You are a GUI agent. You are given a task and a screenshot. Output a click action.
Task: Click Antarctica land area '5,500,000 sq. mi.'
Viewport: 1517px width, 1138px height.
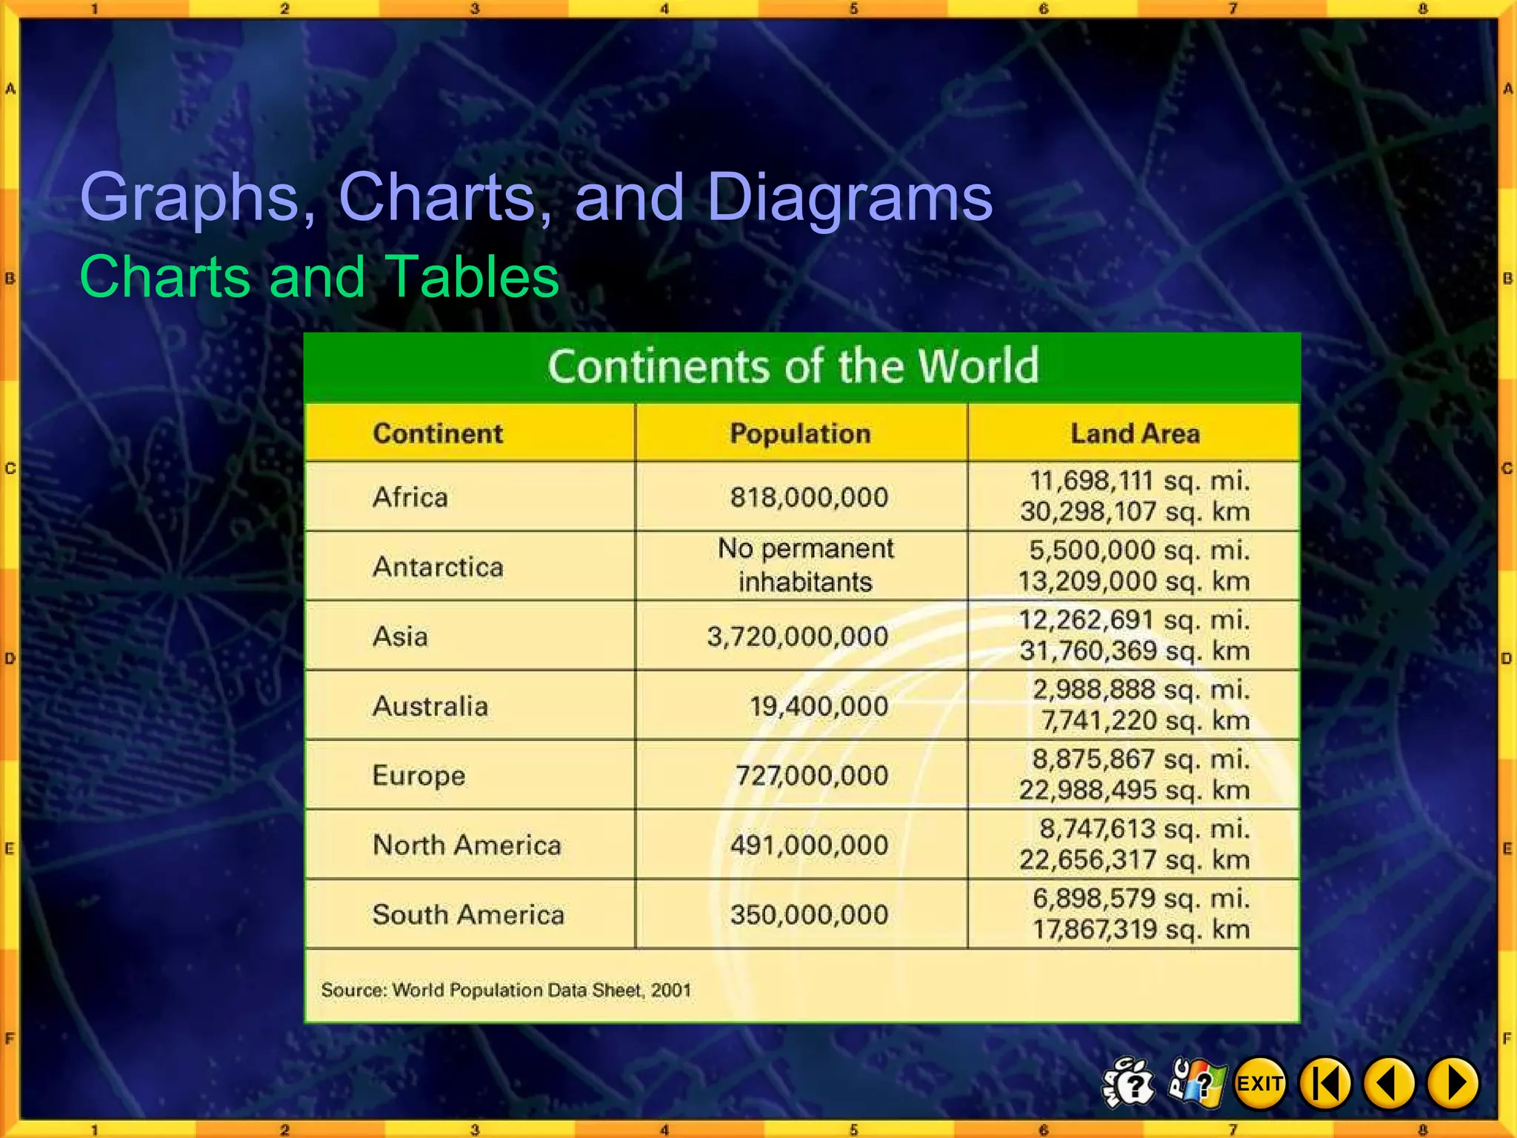click(x=1140, y=550)
